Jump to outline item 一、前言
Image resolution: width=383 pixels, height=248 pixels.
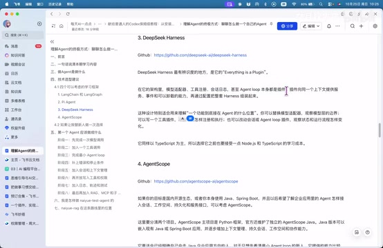(57, 56)
